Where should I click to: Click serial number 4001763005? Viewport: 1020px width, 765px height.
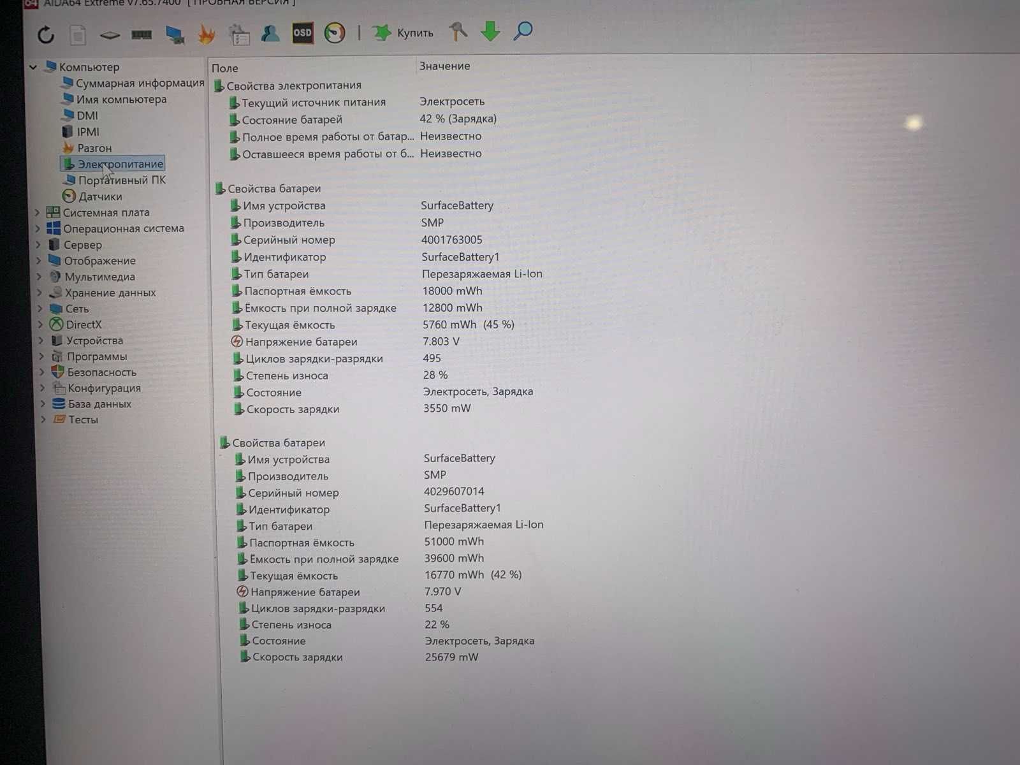pos(451,240)
